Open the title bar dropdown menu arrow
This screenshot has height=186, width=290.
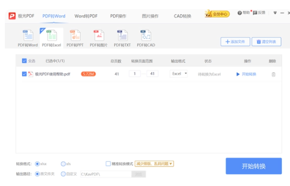coord(275,13)
